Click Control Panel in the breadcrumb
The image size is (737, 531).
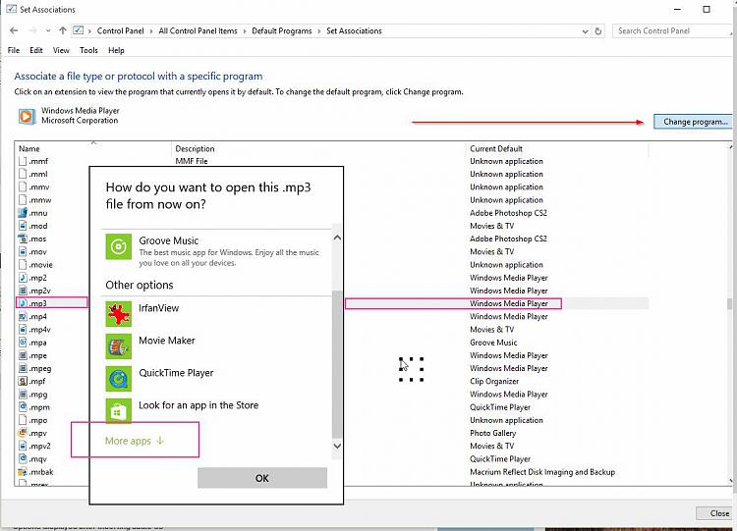[x=120, y=31]
